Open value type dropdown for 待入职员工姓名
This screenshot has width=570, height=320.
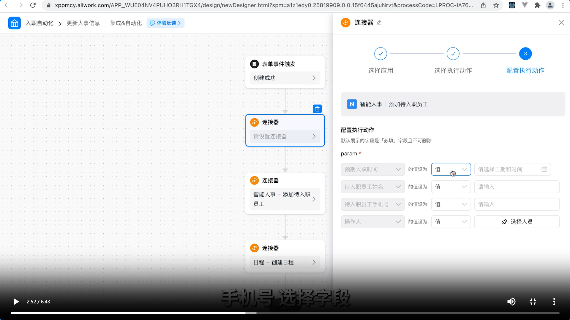[x=451, y=187]
